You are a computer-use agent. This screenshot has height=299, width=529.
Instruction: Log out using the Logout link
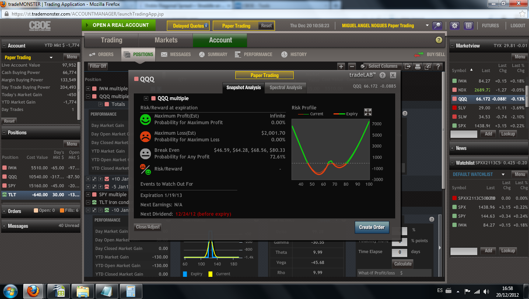(x=518, y=26)
